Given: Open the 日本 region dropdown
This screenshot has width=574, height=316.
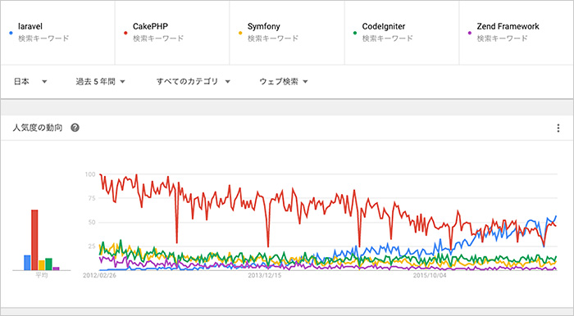Looking at the screenshot, I should (30, 82).
